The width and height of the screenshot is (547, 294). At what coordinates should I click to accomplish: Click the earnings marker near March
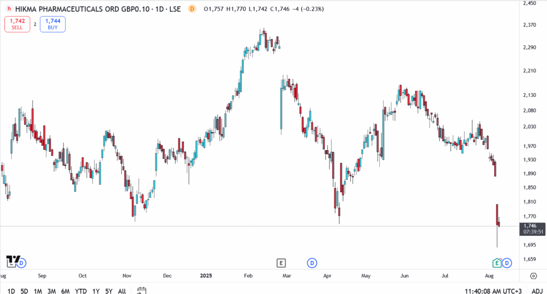click(282, 263)
